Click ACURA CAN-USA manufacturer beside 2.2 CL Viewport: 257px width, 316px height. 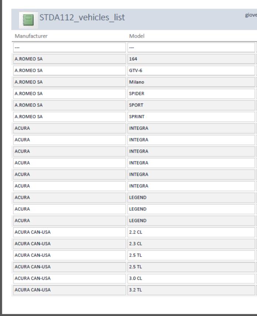point(70,232)
